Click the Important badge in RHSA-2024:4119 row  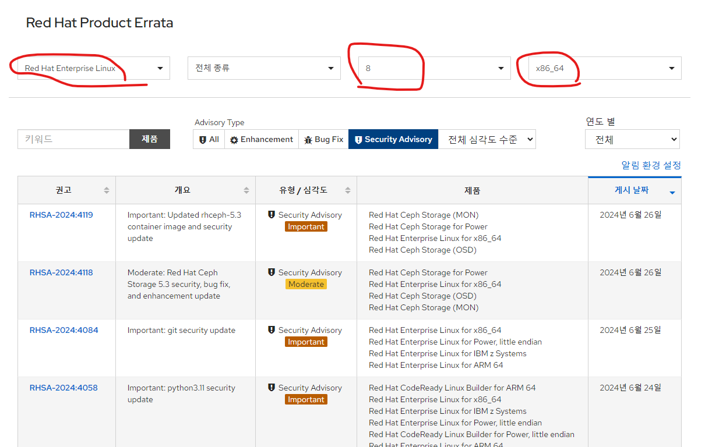pos(306,226)
